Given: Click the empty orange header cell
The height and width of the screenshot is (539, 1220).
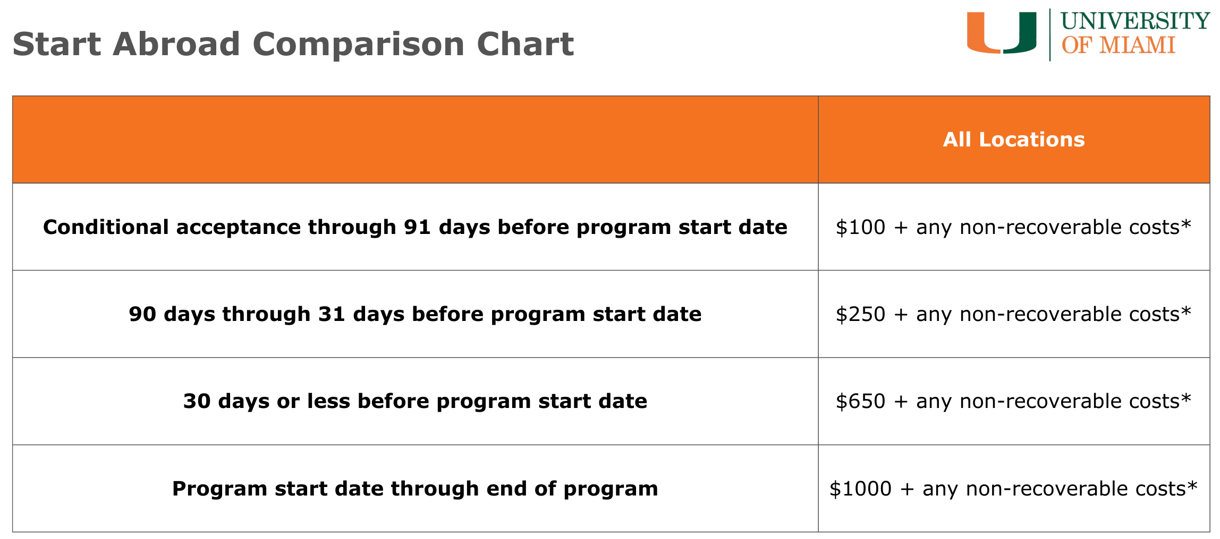Looking at the screenshot, I should point(414,140).
